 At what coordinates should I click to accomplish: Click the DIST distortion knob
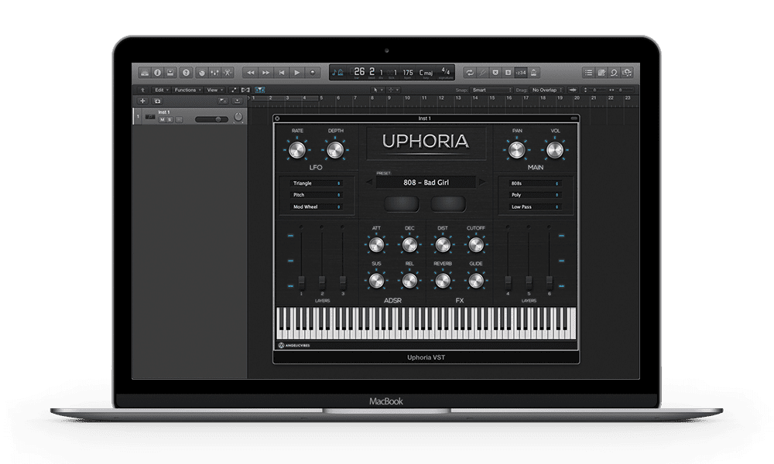pyautogui.click(x=443, y=244)
